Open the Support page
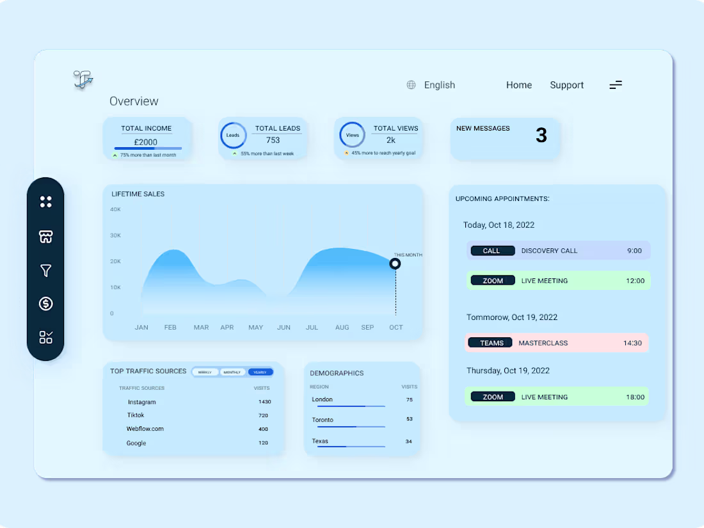 point(566,84)
